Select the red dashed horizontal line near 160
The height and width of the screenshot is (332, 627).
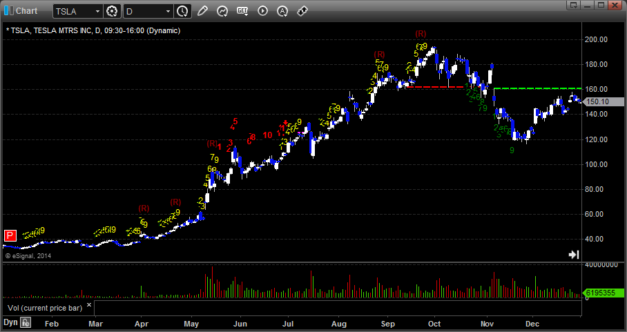coord(434,87)
